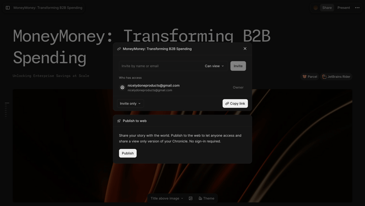Click the link icon in share dialog header
This screenshot has width=365, height=206.
pos(119,49)
